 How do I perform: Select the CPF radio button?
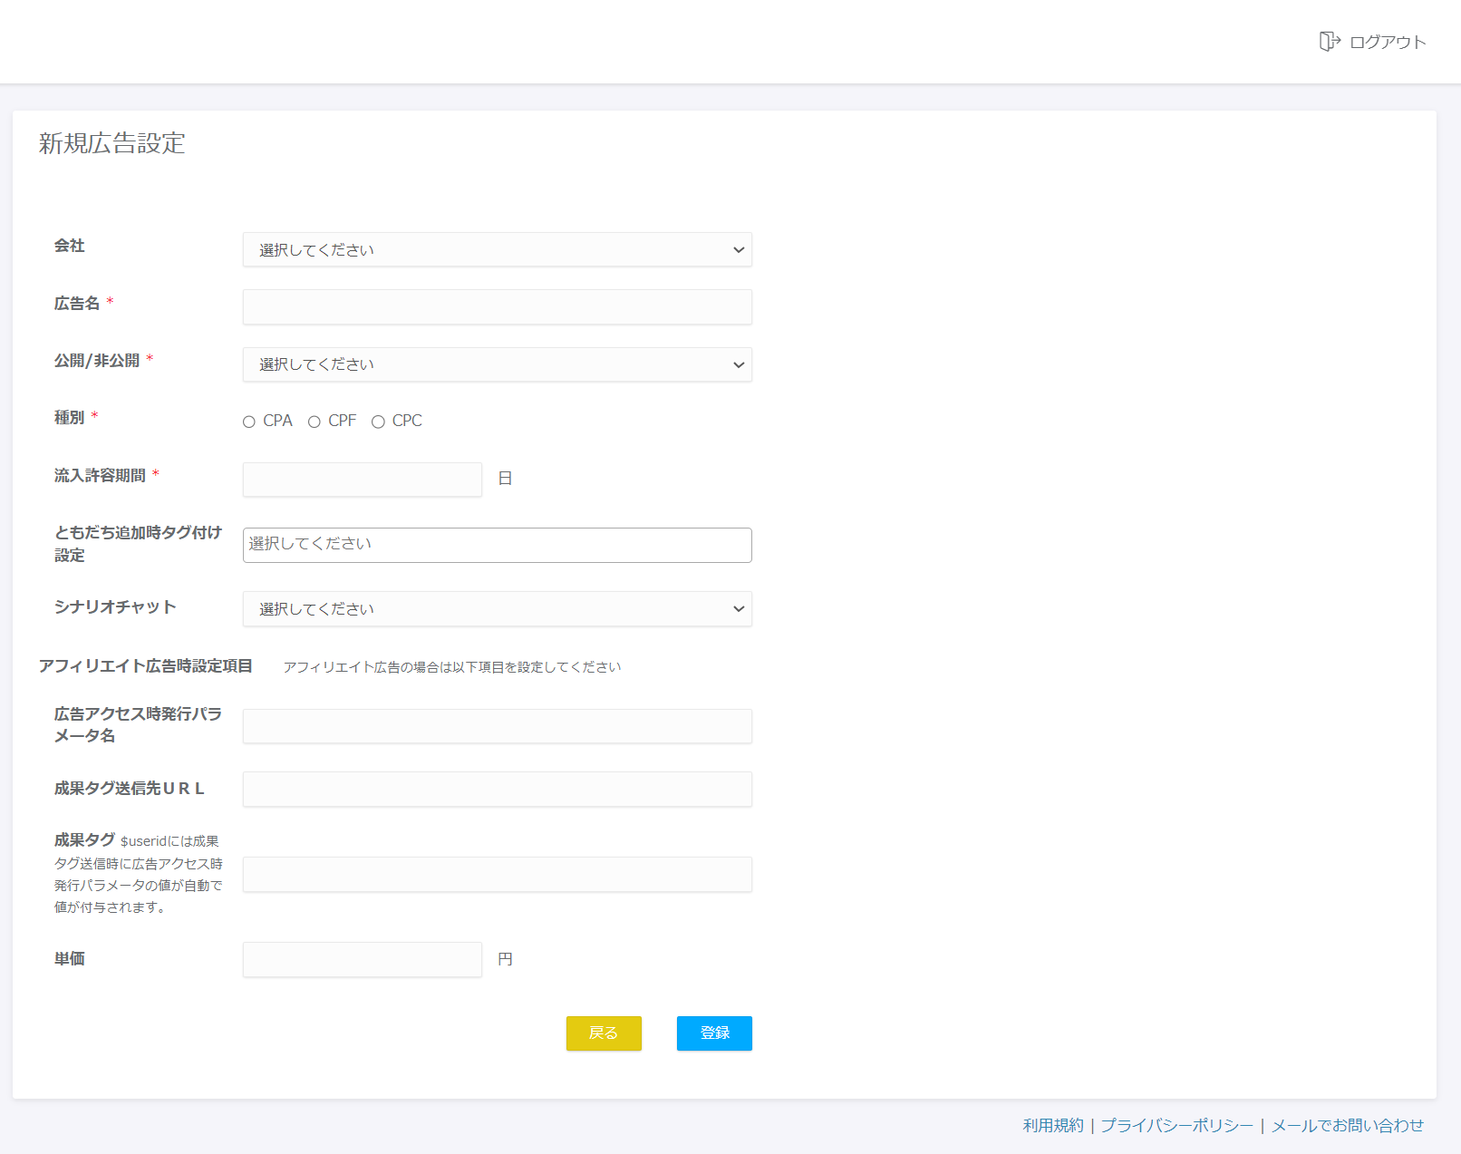click(314, 422)
